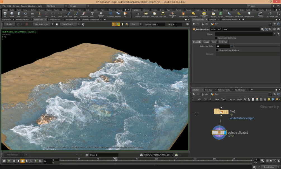
Task: Select the Sphere shelf tool
Action: click(x=12, y=14)
